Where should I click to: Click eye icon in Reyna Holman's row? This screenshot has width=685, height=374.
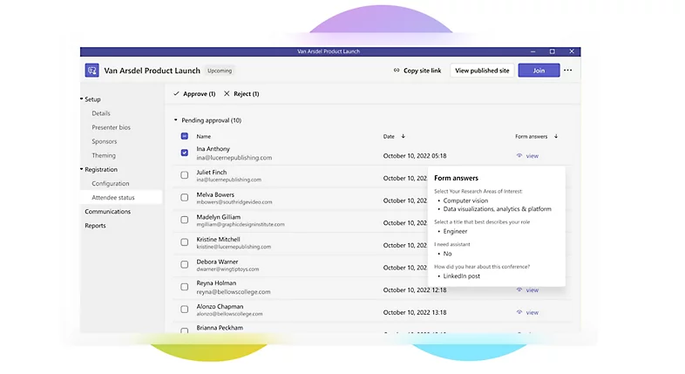[x=519, y=290]
